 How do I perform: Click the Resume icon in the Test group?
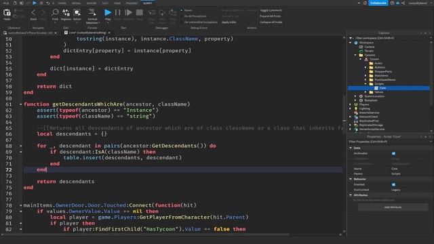tap(128, 12)
